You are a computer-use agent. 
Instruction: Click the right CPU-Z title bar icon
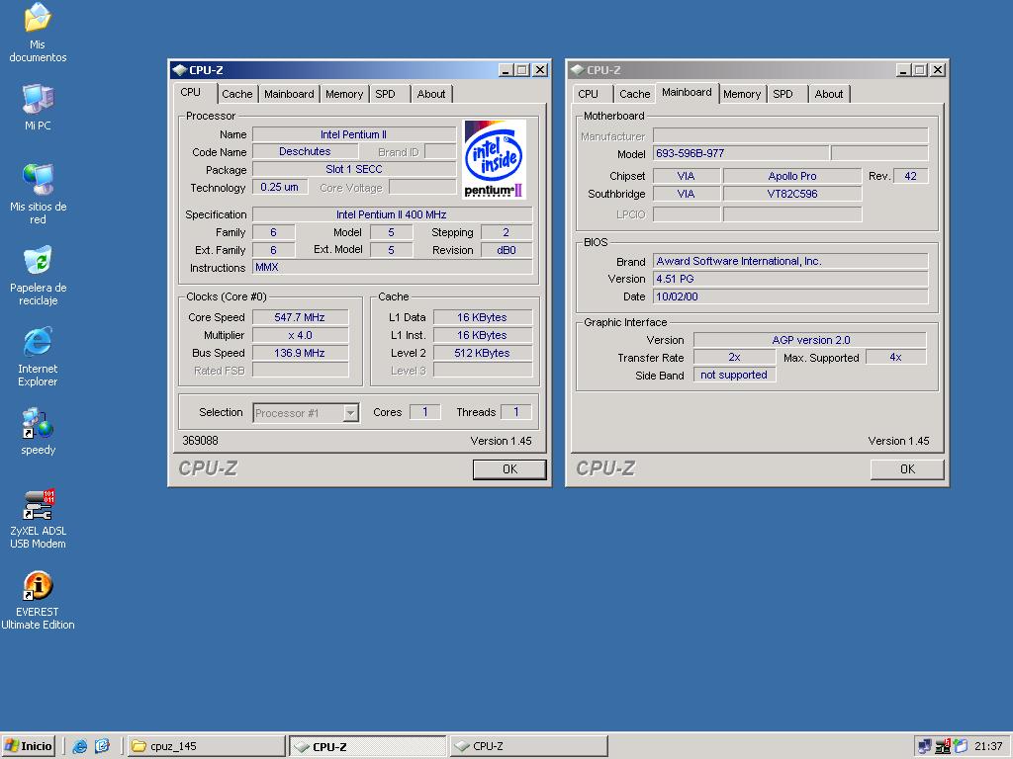[578, 70]
